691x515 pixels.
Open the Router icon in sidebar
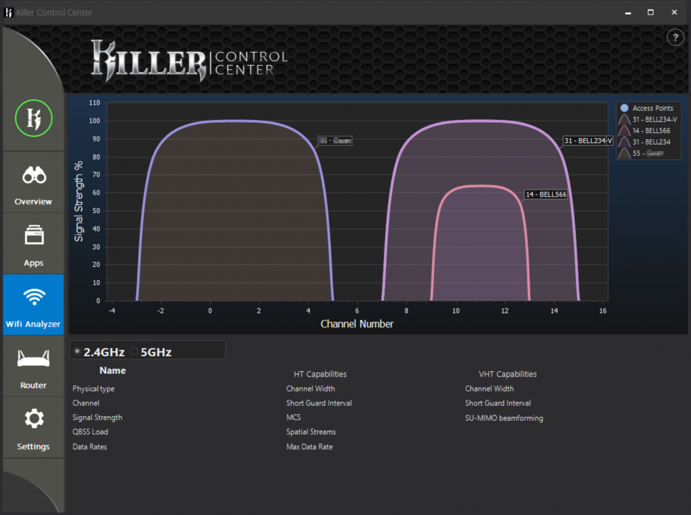click(x=33, y=358)
